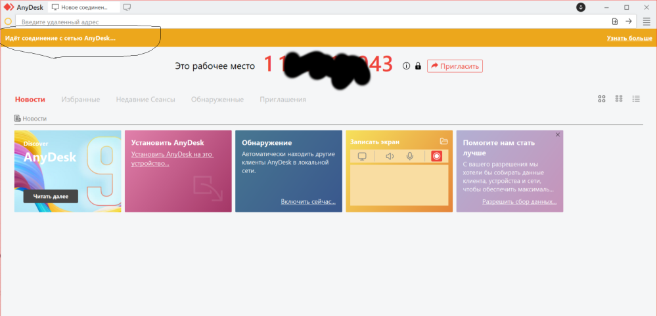
Task: Switch to large tiles view
Action: 602,98
